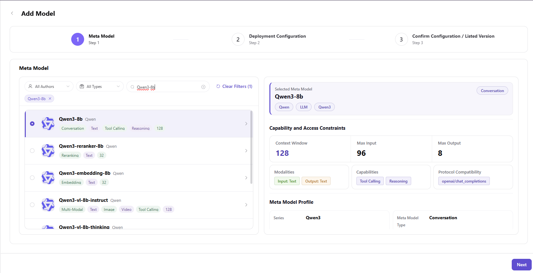This screenshot has height=273, width=533.
Task: Click the Conversation badge in selected model card
Action: point(492,91)
